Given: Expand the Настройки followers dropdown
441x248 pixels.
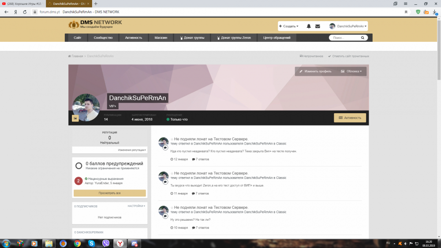Looking at the screenshot, I should click(x=136, y=206).
